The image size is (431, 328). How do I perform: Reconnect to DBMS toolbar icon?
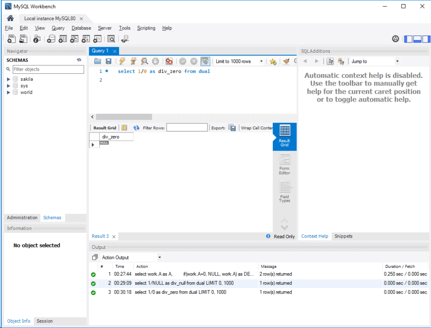point(125,39)
